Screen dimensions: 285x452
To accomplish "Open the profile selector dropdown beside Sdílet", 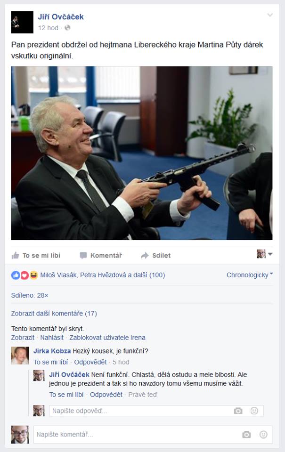I will point(265,254).
